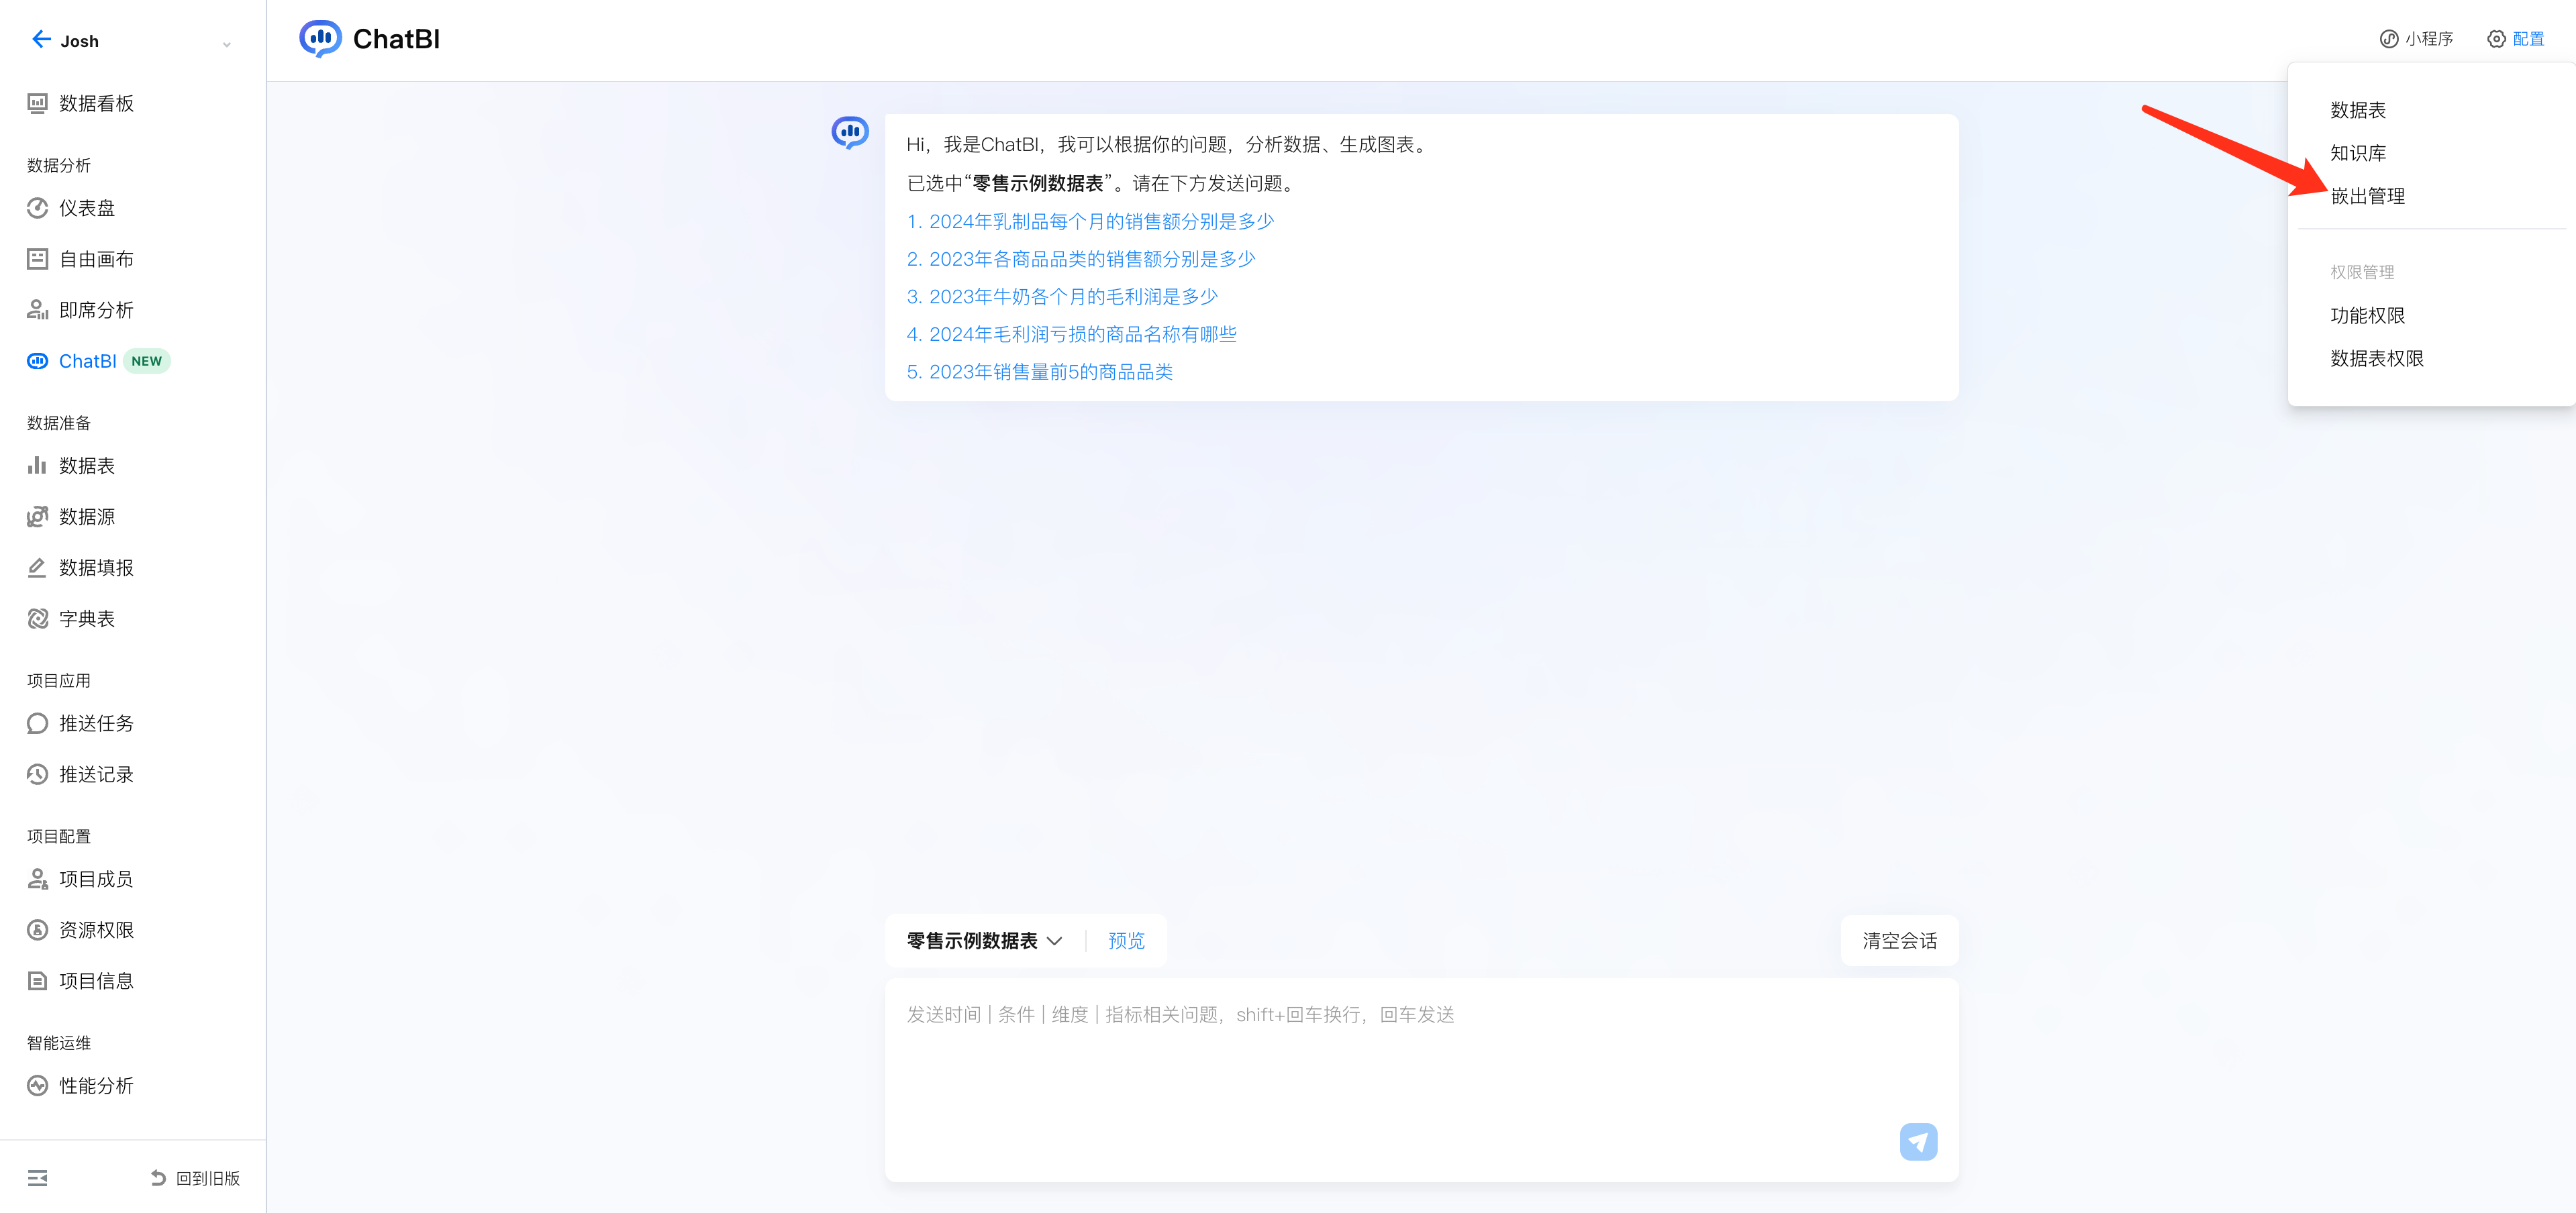2576x1213 pixels.
Task: Click the back arrow next to Josh
Action: click(x=40, y=40)
